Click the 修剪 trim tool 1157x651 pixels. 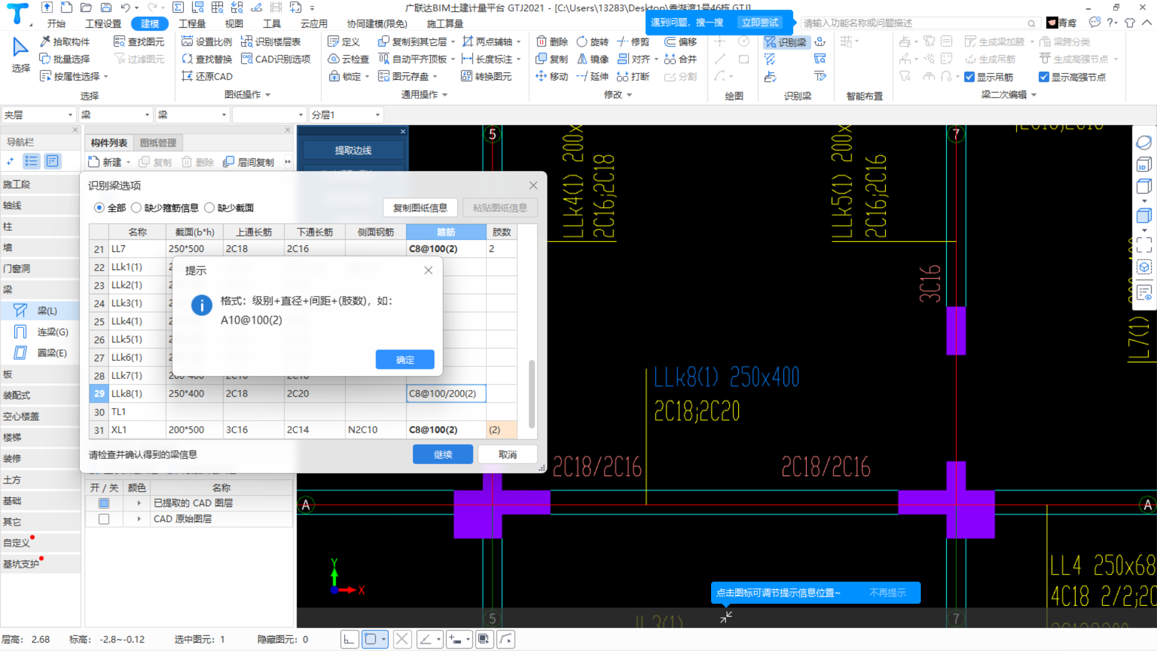(633, 42)
